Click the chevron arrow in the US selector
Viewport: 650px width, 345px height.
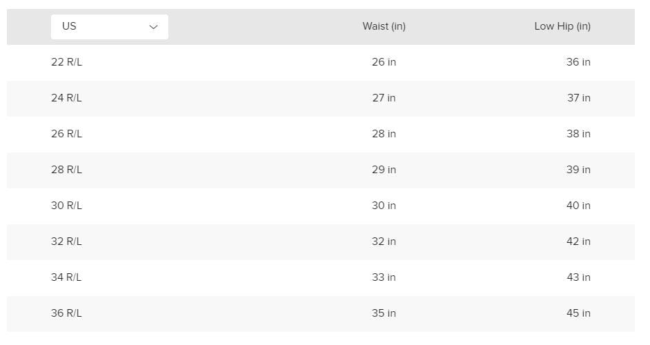pos(153,27)
